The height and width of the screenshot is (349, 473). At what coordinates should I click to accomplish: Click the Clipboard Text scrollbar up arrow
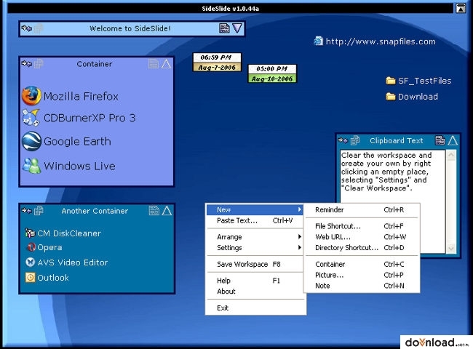(x=451, y=155)
